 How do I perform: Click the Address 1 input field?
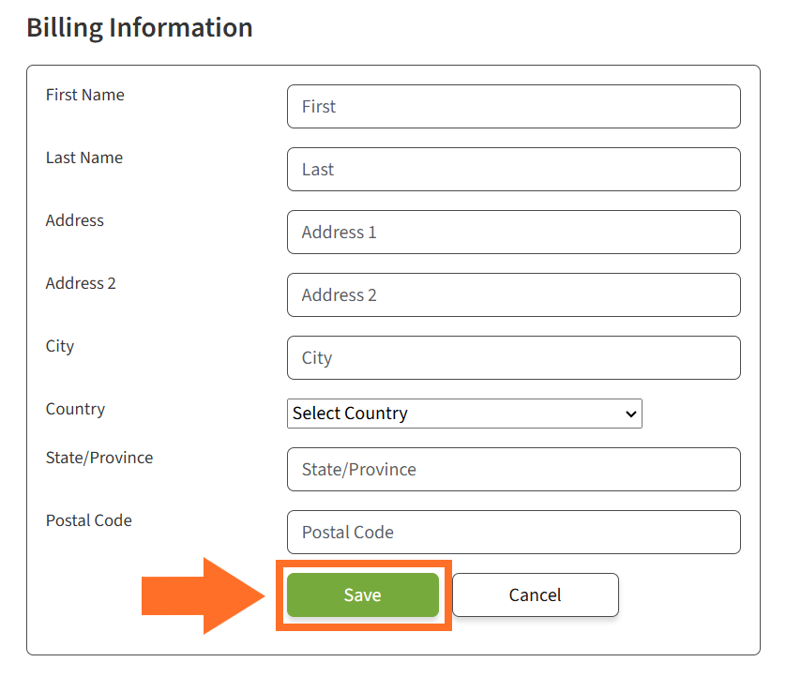(513, 233)
